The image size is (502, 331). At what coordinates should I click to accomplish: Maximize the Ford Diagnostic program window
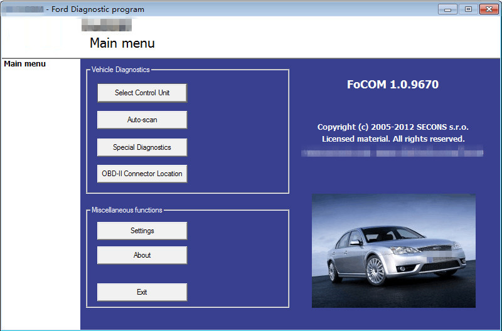[468, 9]
